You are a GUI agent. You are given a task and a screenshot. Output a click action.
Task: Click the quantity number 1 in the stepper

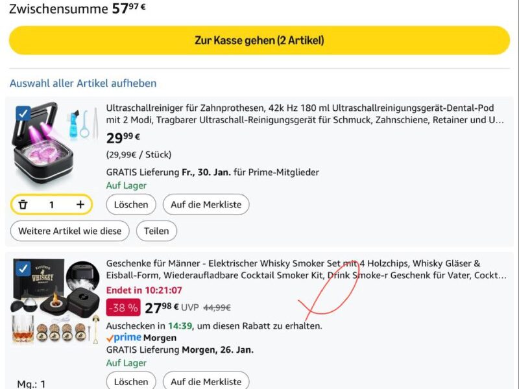52,205
